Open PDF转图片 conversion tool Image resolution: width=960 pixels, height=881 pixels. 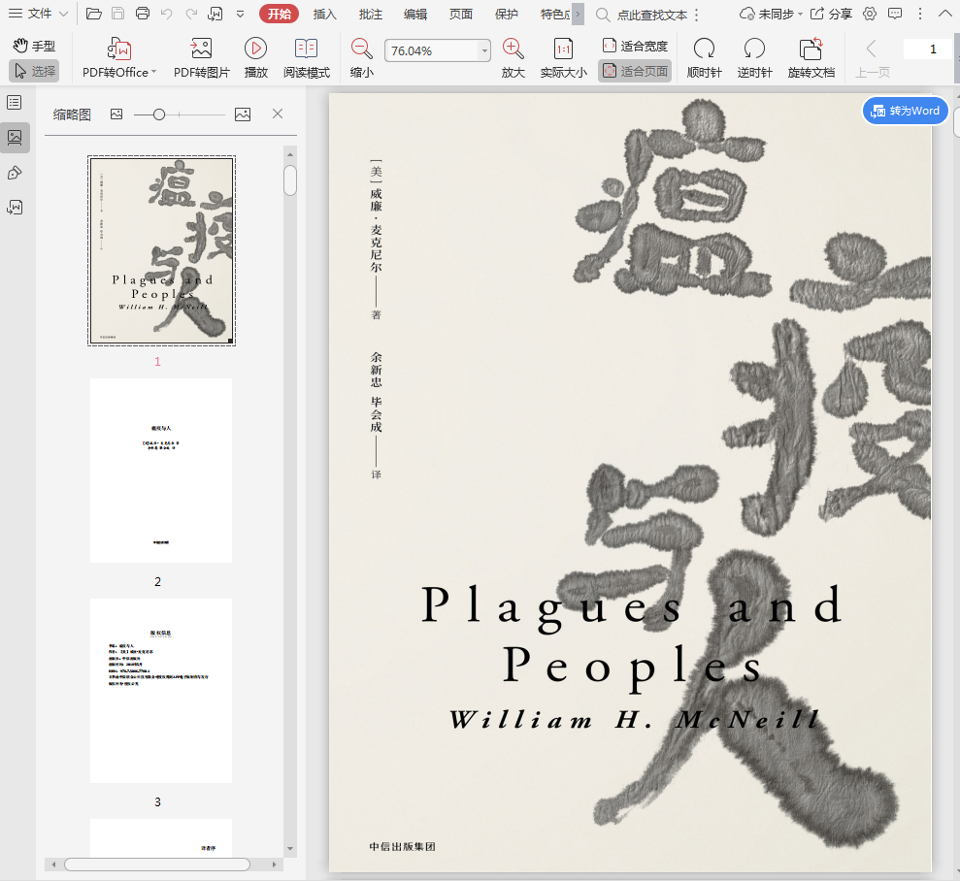point(201,49)
